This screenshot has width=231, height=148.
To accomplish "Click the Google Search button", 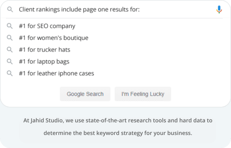I will tap(85, 94).
